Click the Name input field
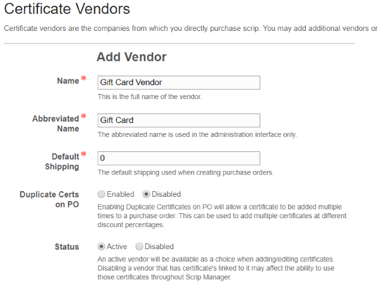The height and width of the screenshot is (292, 379). click(179, 83)
